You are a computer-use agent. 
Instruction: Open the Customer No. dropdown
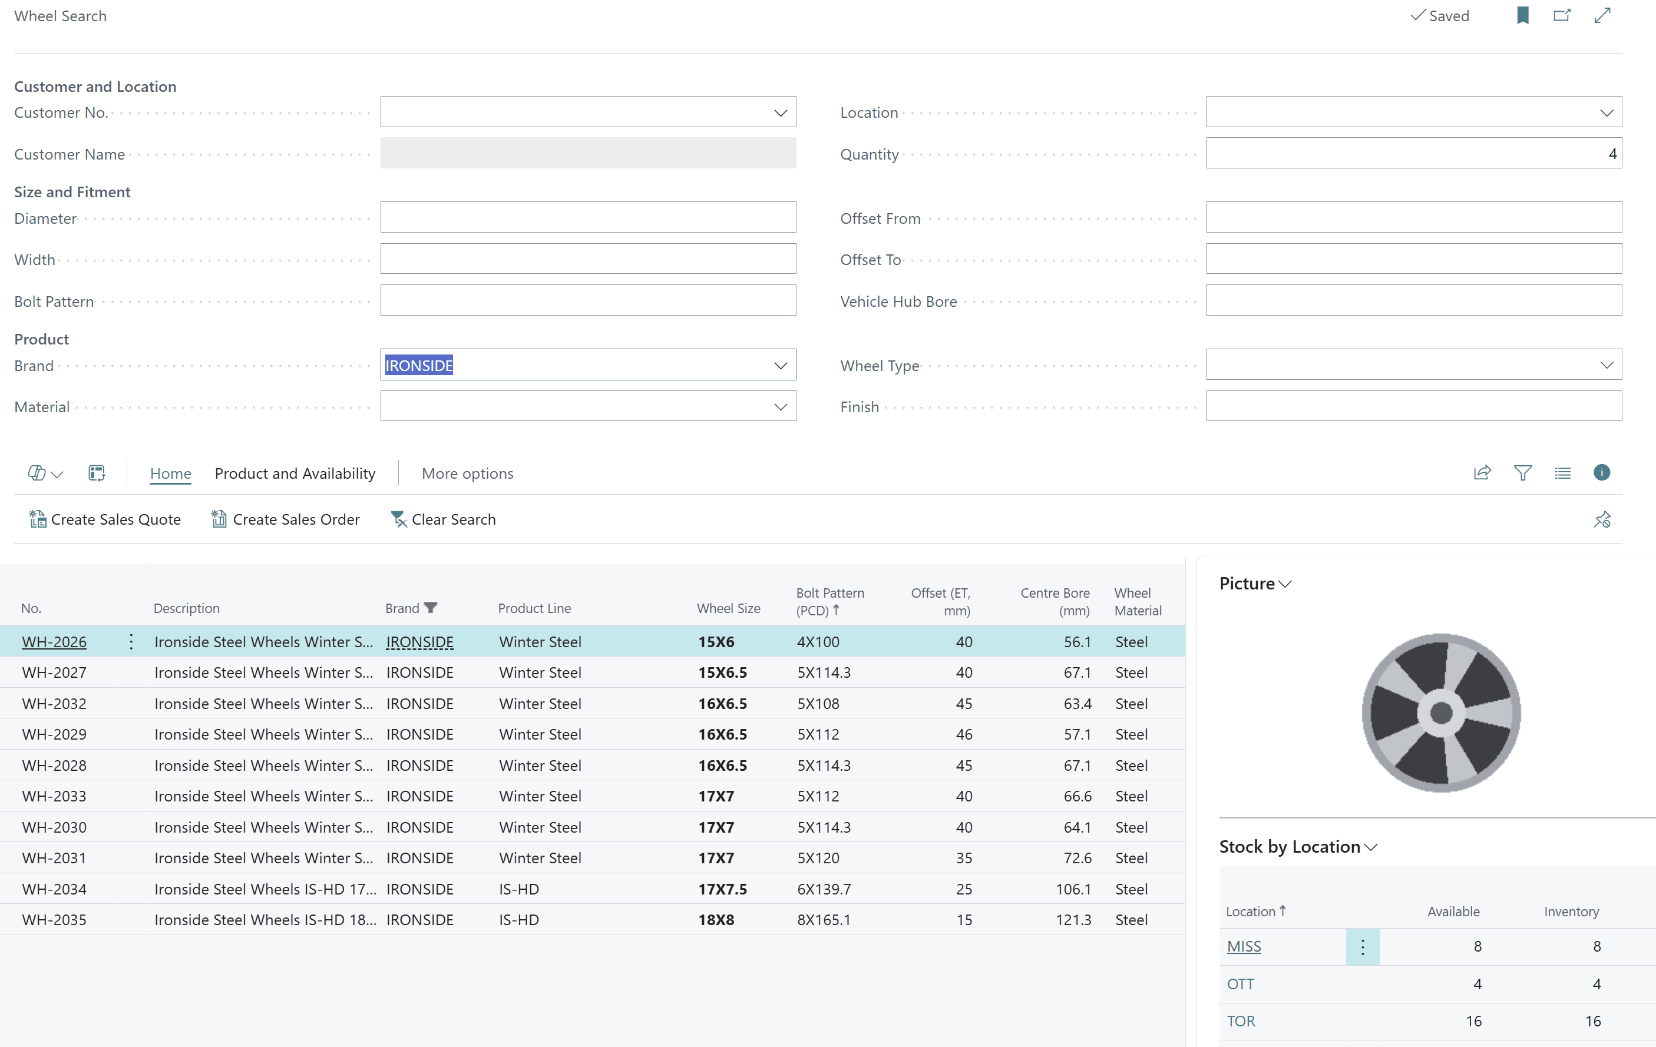(x=781, y=112)
